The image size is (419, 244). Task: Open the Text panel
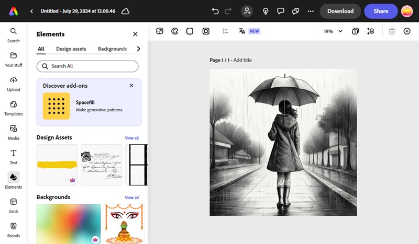coord(14,157)
